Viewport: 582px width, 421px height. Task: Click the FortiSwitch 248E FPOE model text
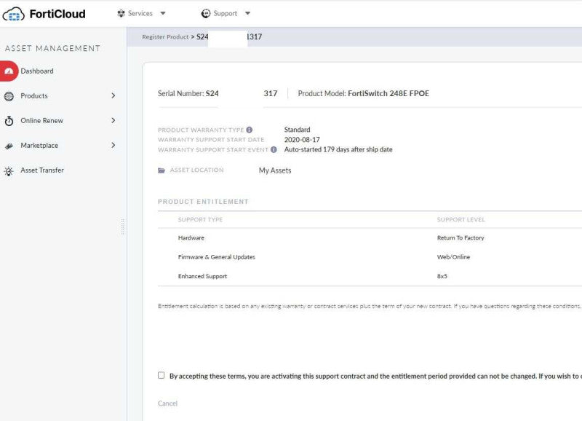pos(388,93)
